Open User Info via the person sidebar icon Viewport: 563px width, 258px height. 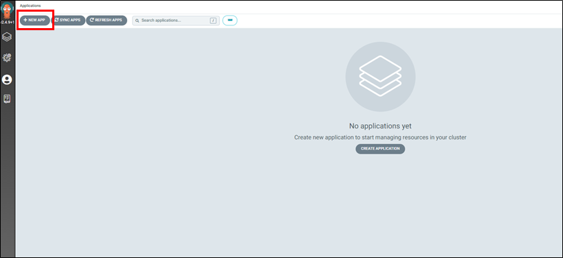tap(7, 80)
